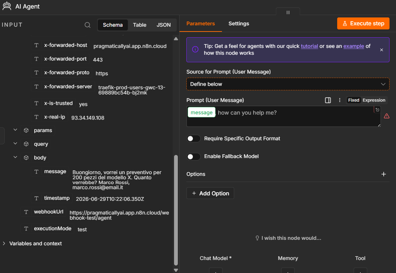Toggle Require Specific Output Format switch
This screenshot has height=273, width=396.
tap(194, 139)
